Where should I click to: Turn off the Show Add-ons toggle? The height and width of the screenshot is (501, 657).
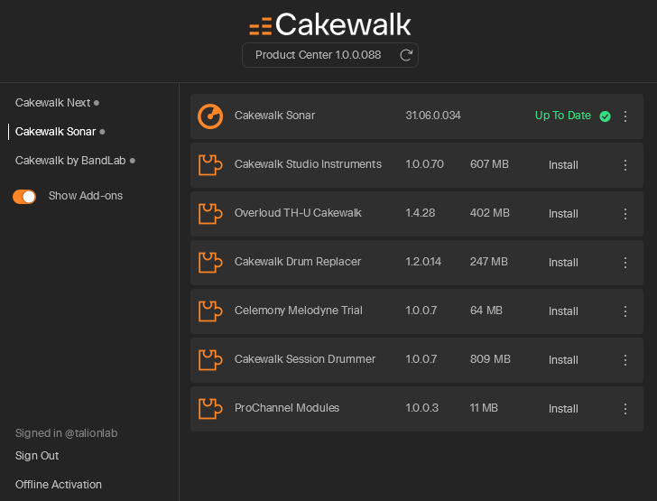[24, 196]
